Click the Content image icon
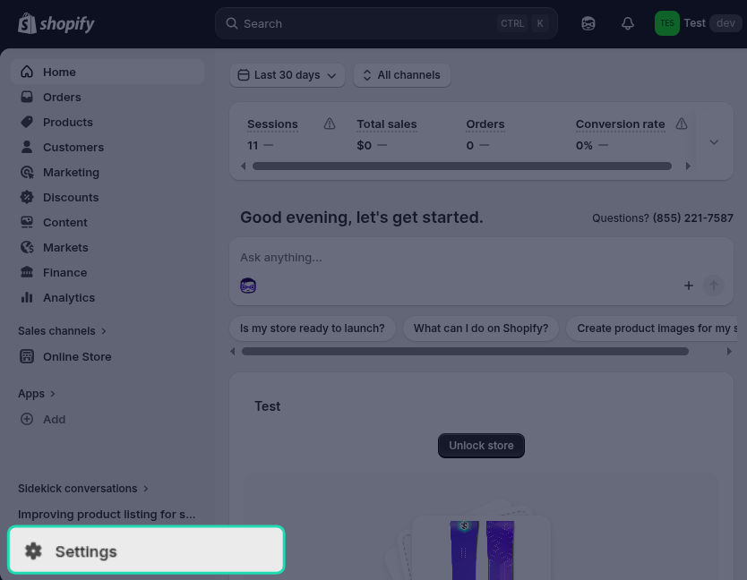The height and width of the screenshot is (580, 747). (27, 222)
